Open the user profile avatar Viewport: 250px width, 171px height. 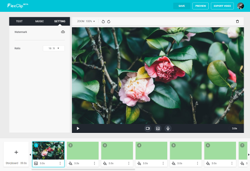click(x=240, y=6)
